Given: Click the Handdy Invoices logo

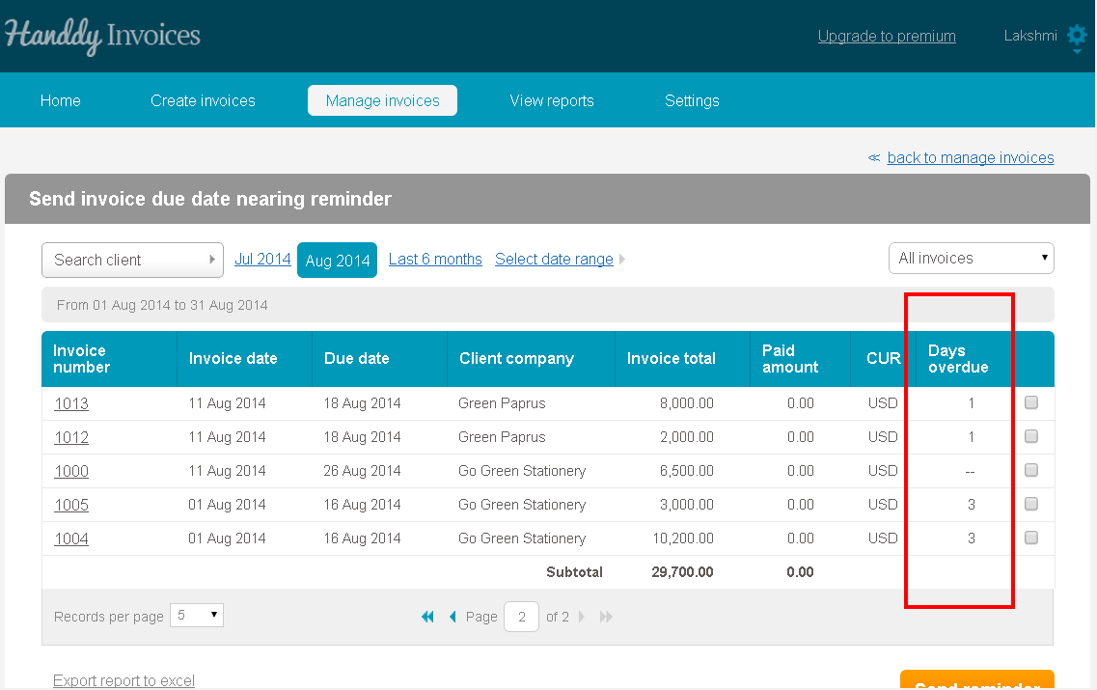Looking at the screenshot, I should 102,36.
